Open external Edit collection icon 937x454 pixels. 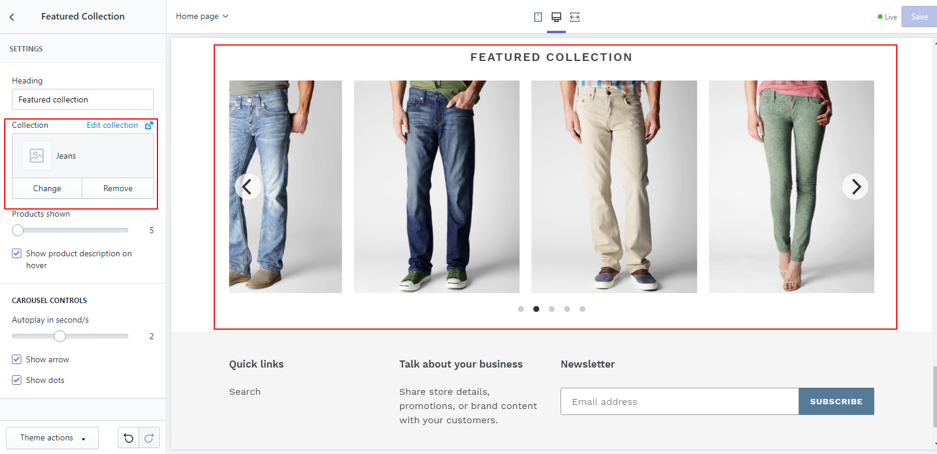click(149, 125)
